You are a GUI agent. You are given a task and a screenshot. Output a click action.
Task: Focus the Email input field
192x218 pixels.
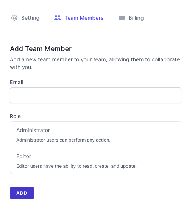[x=95, y=95]
